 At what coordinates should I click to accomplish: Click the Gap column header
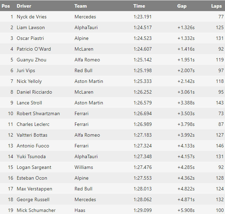(x=182, y=6)
